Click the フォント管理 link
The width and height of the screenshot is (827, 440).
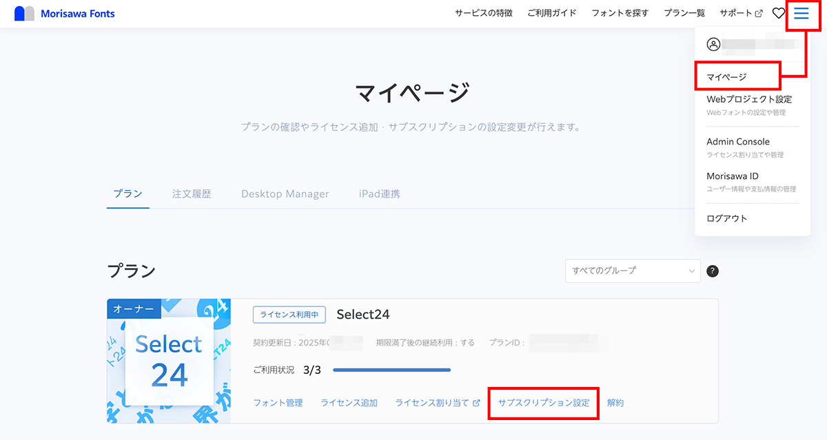coord(278,403)
